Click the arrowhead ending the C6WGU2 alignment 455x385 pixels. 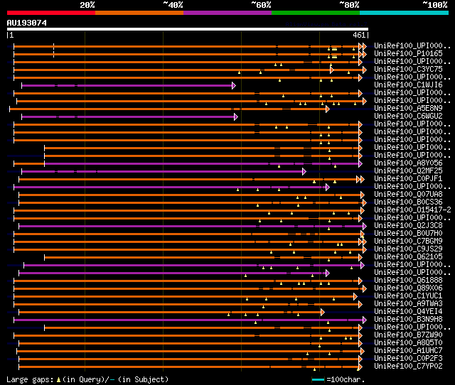236,116
